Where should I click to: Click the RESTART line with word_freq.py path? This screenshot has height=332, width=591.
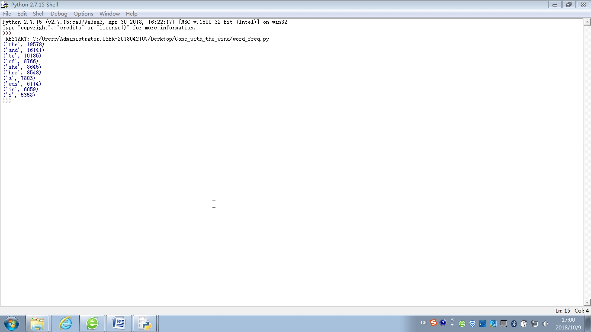pos(137,39)
